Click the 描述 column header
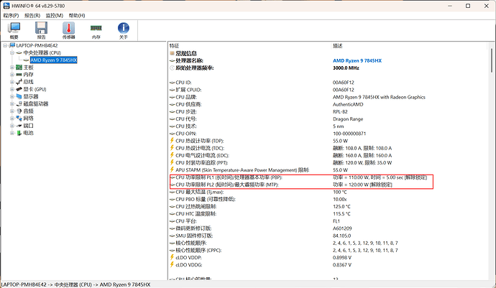496x288 pixels. (x=338, y=45)
